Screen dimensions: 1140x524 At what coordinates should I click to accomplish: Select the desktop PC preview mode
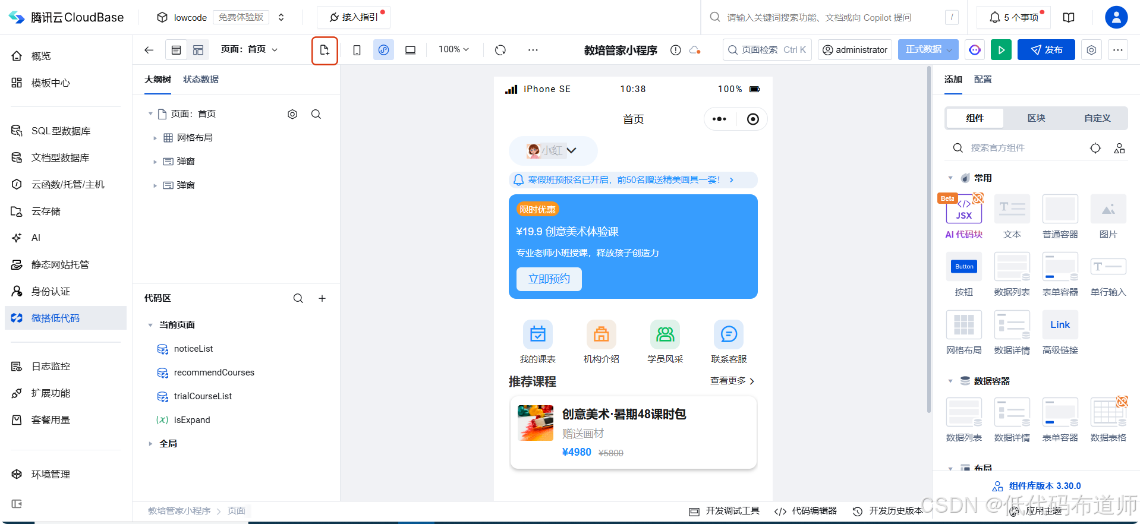(x=410, y=50)
